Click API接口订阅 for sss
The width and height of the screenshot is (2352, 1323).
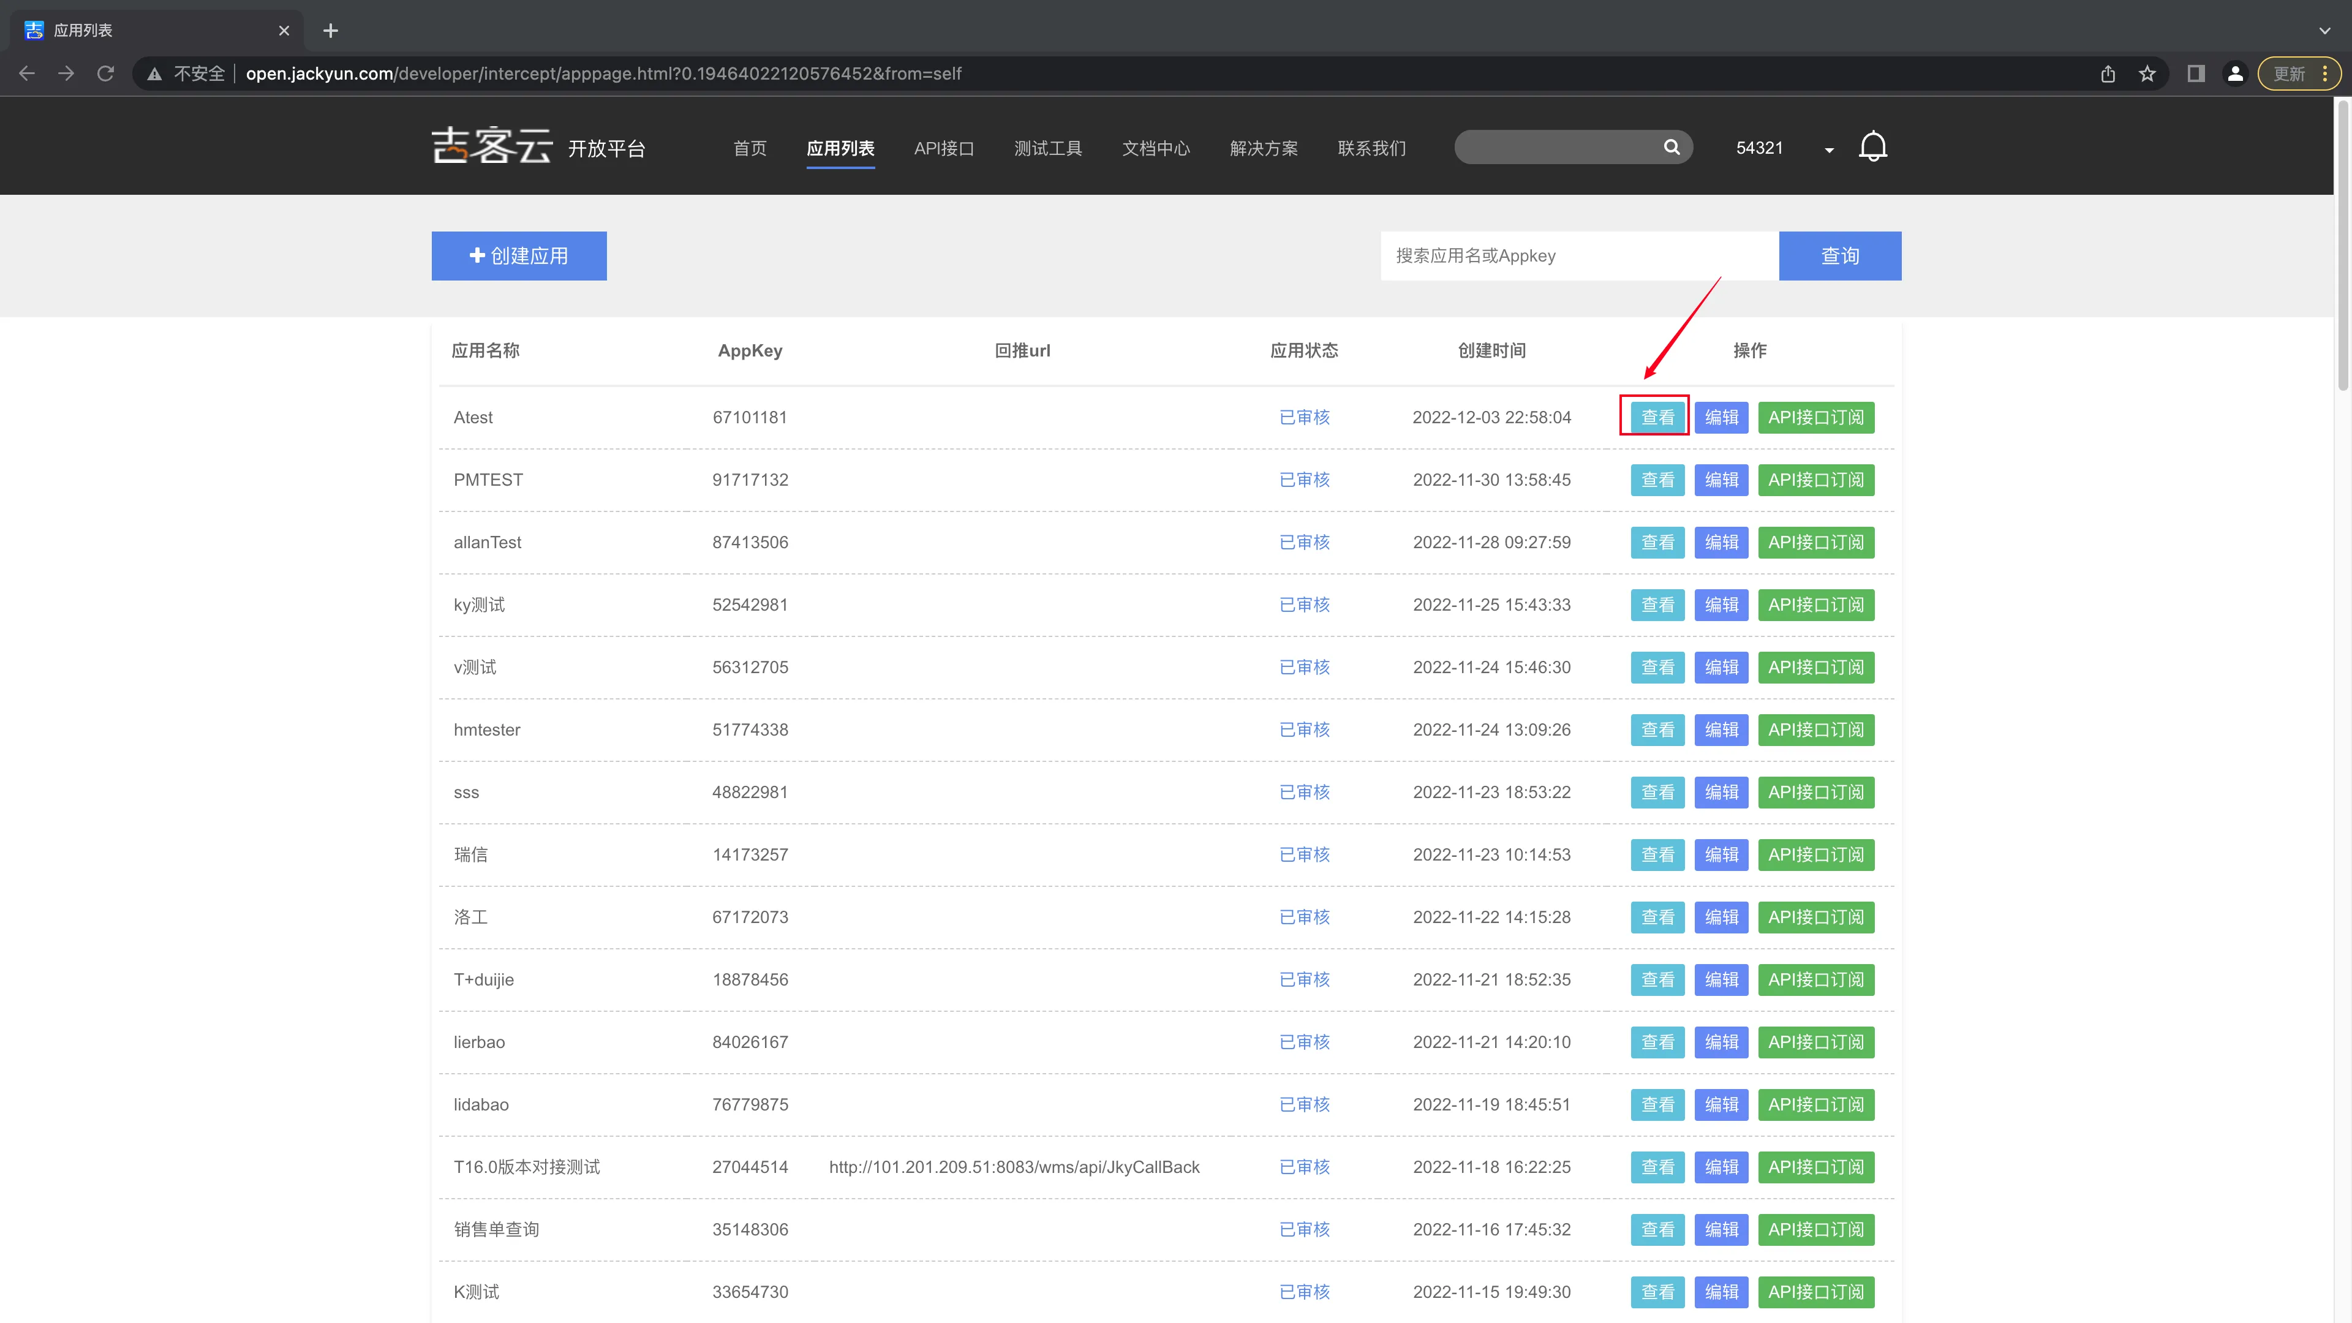[1816, 793]
